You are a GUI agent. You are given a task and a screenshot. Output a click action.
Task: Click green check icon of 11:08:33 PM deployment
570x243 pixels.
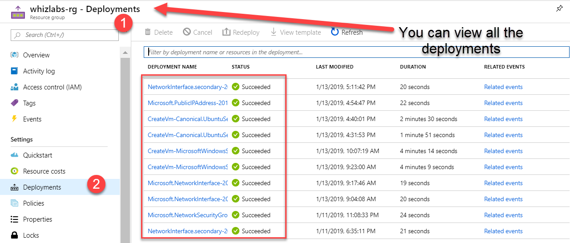[236, 215]
